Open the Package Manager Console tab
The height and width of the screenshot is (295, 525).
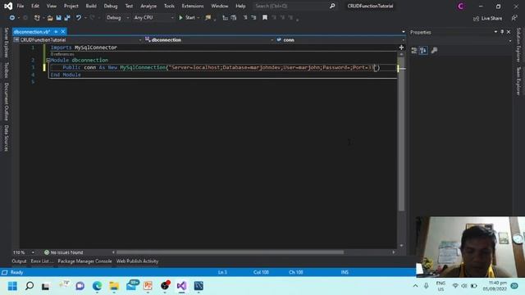point(84,261)
